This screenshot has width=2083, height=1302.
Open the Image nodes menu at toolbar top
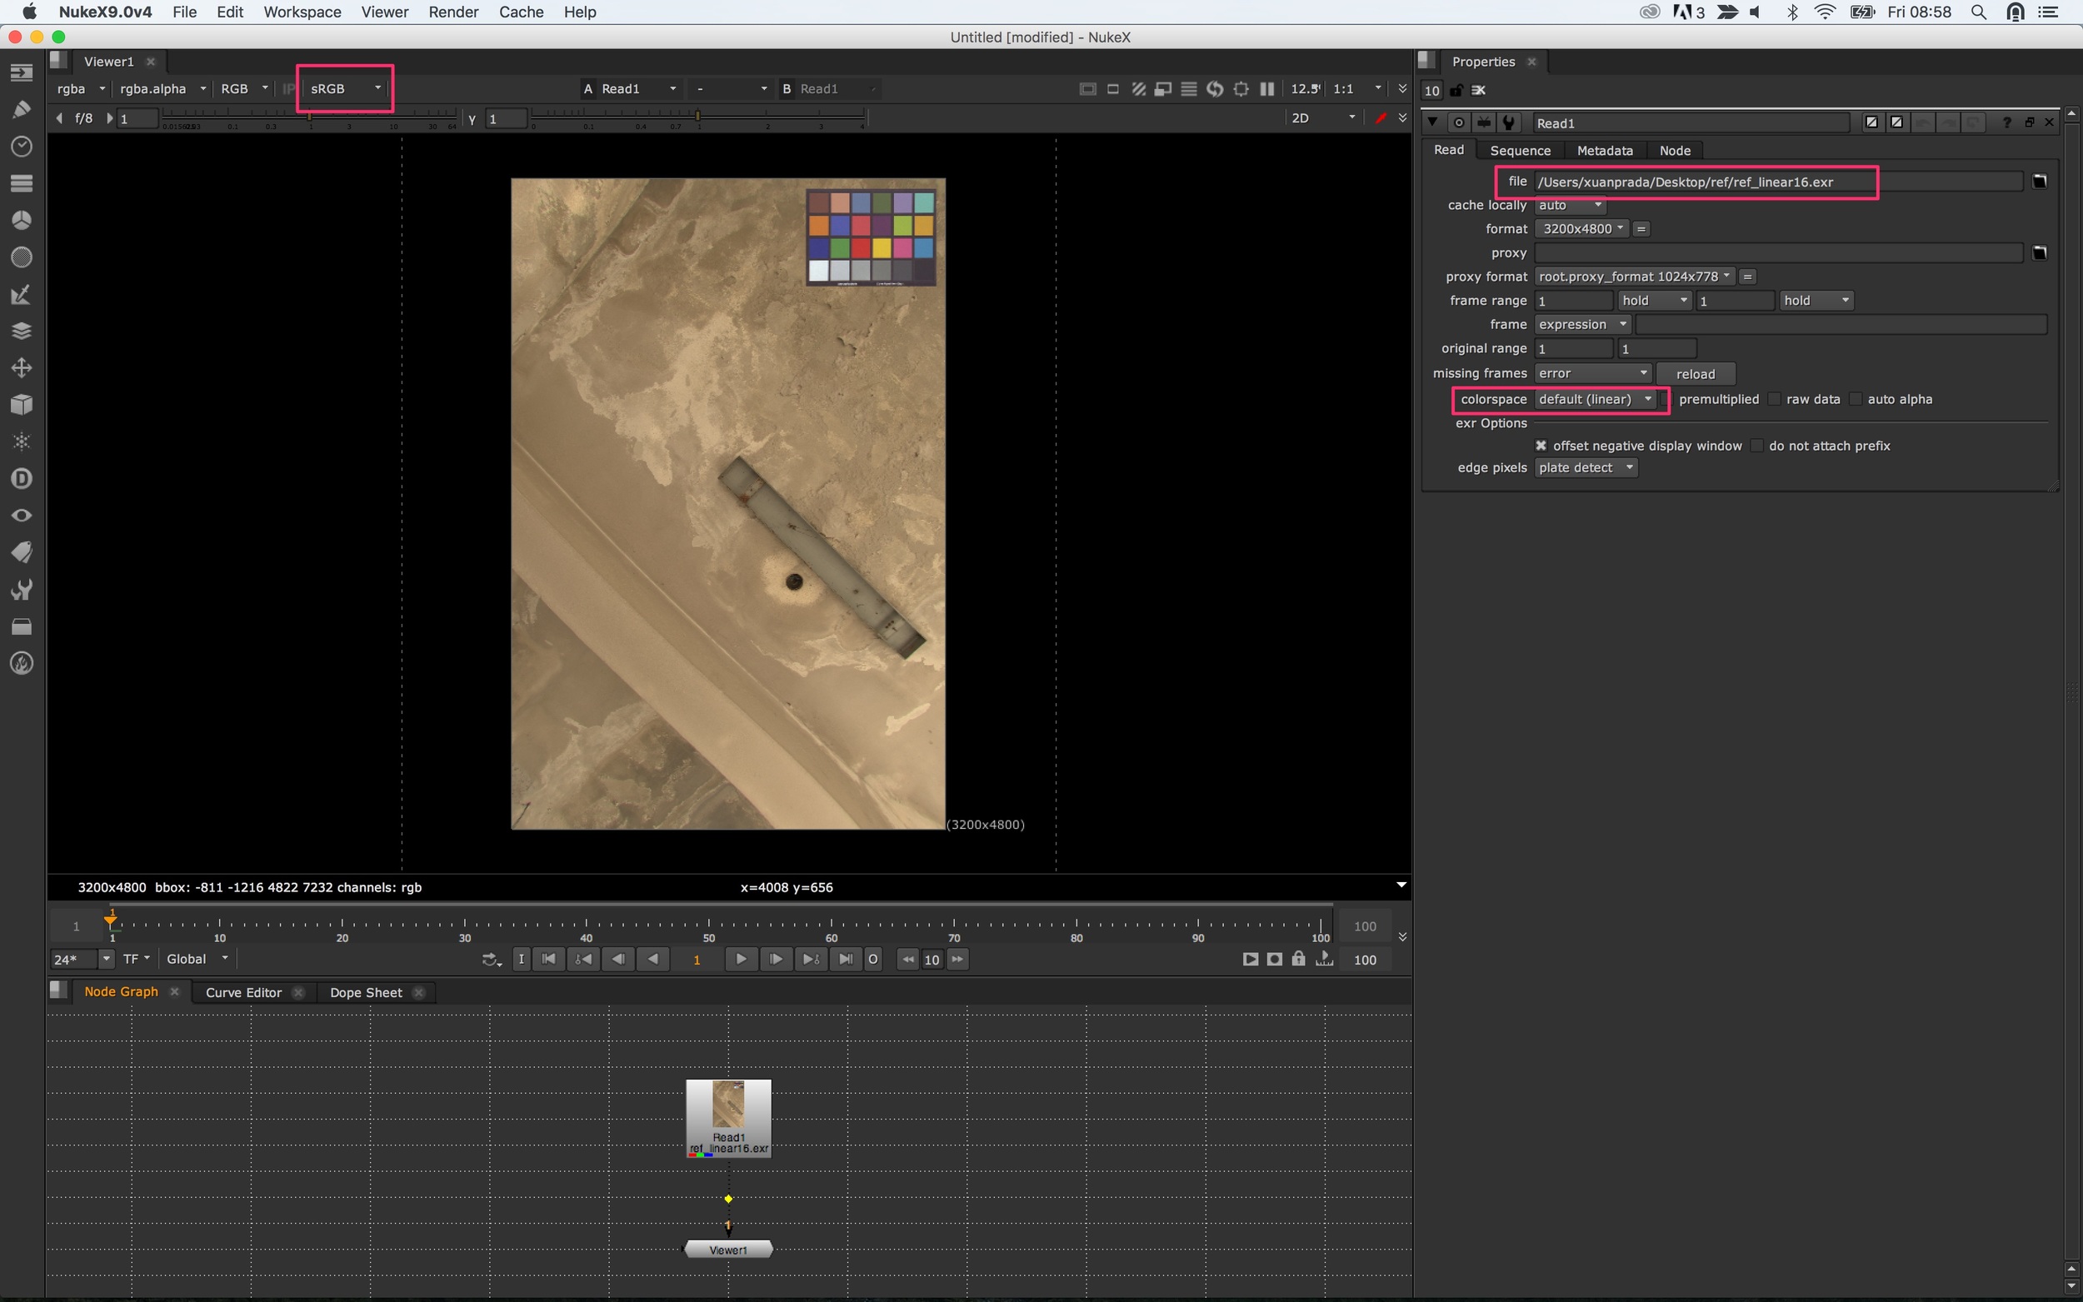[22, 72]
